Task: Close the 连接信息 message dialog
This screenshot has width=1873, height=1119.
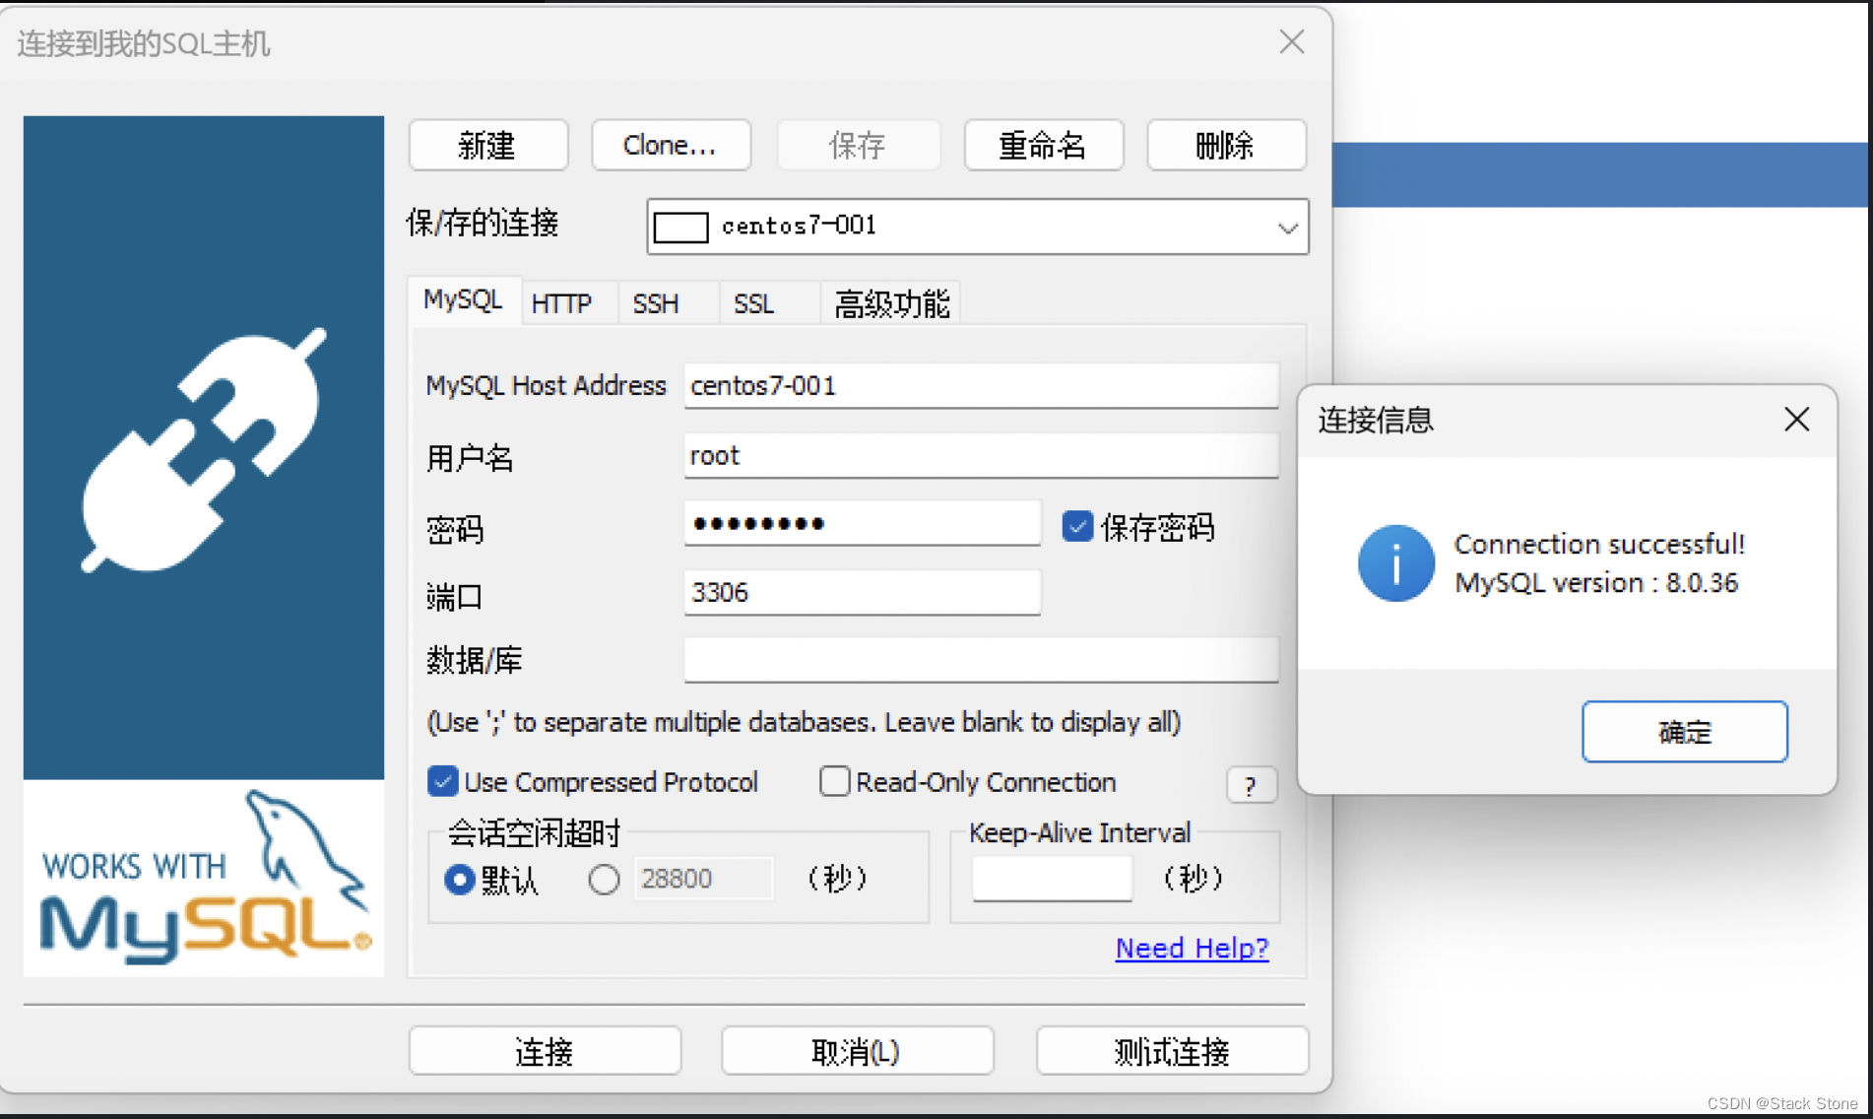Action: (x=1796, y=420)
